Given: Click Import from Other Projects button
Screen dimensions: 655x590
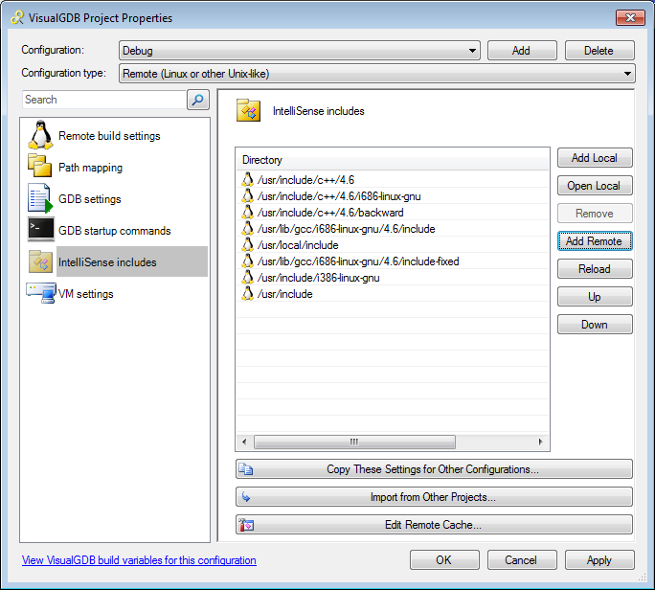Looking at the screenshot, I should (434, 497).
